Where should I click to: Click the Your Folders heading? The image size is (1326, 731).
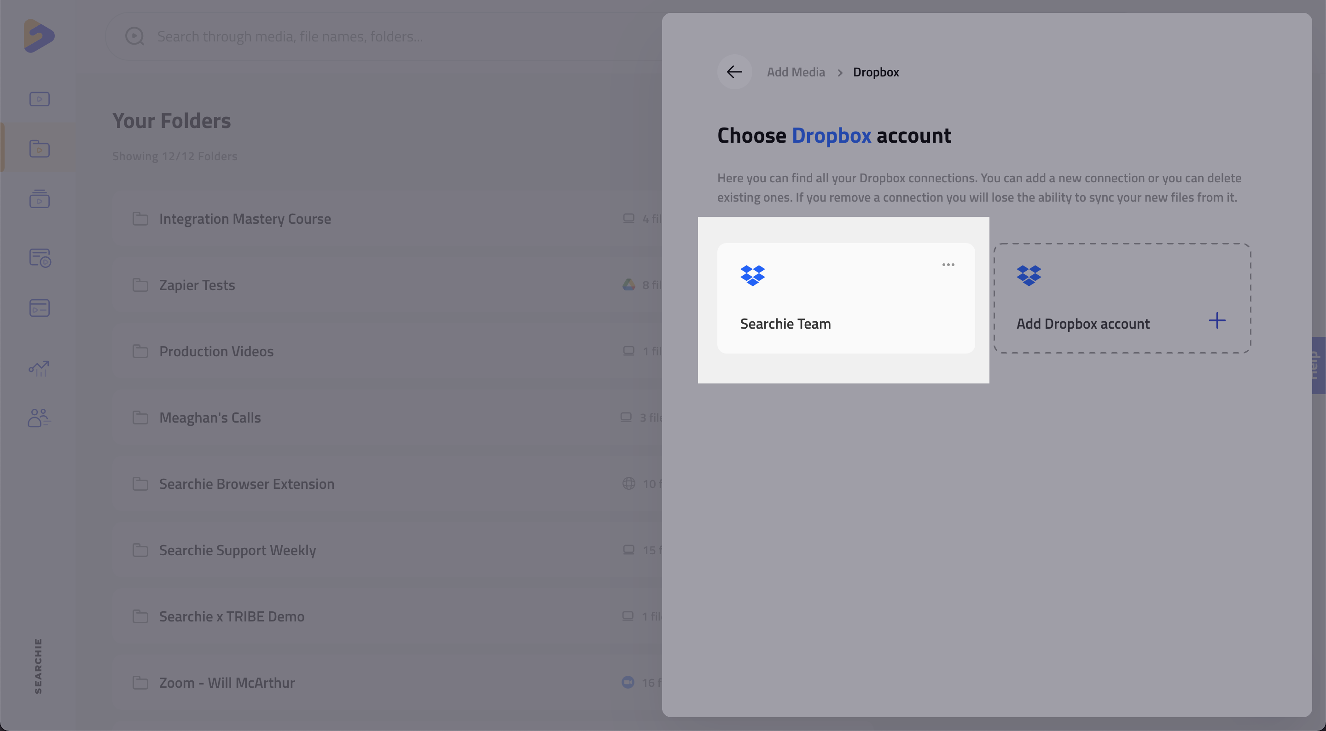(171, 121)
